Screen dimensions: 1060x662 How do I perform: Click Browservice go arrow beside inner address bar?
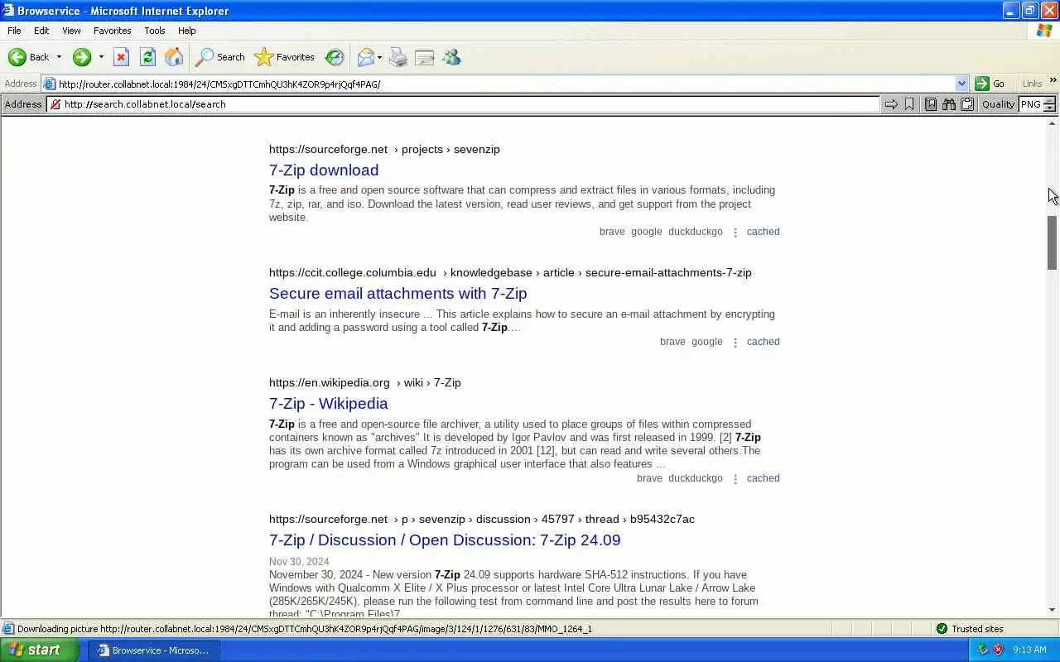[x=891, y=104]
